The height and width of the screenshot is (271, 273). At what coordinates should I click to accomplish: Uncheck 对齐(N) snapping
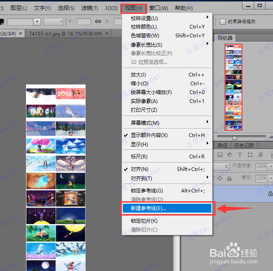tap(167, 169)
